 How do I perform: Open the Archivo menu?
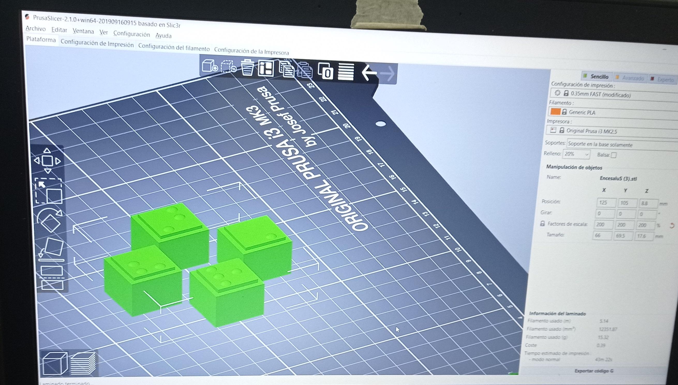click(36, 29)
